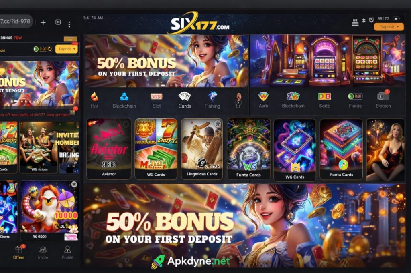The height and width of the screenshot is (273, 411).
Task: Open the Hot games category
Action: (94, 100)
